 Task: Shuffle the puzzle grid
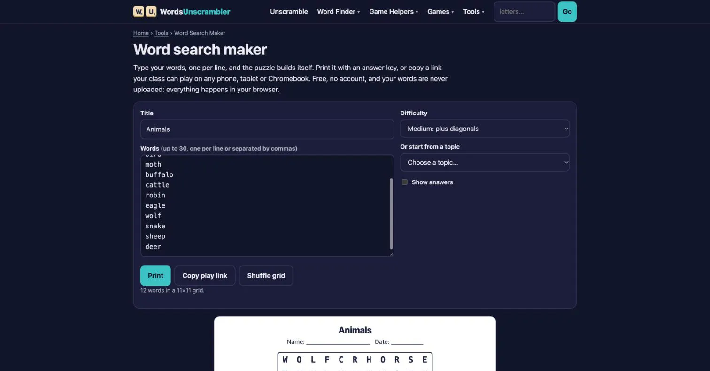266,276
